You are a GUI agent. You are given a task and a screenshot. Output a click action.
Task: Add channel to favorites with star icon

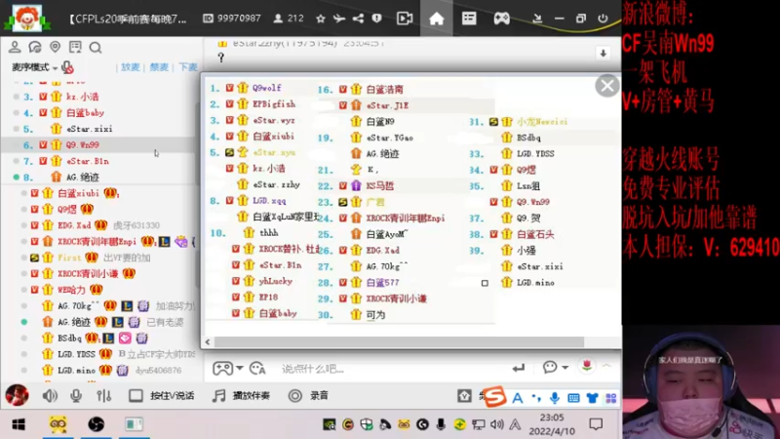(x=321, y=19)
